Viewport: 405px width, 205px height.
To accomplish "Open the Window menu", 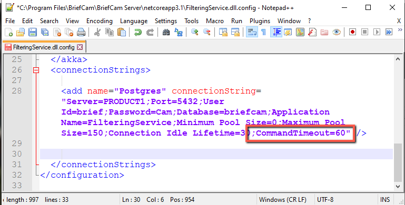I will pyautogui.click(x=289, y=21).
